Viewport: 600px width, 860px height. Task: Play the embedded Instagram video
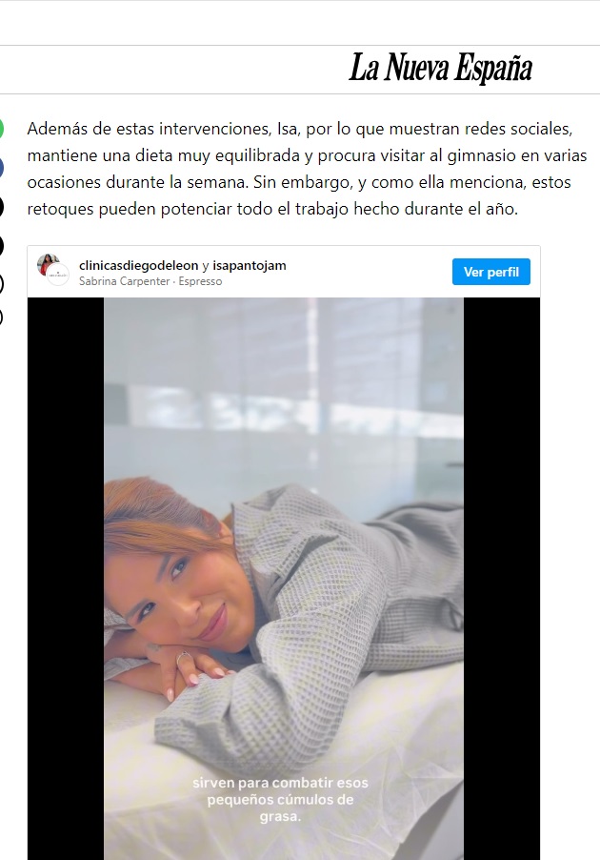coord(283,579)
